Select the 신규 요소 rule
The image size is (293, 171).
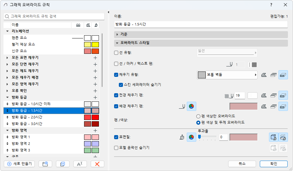(52, 51)
